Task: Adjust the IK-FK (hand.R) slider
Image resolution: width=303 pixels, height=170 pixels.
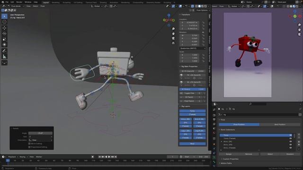Action: (x=193, y=71)
